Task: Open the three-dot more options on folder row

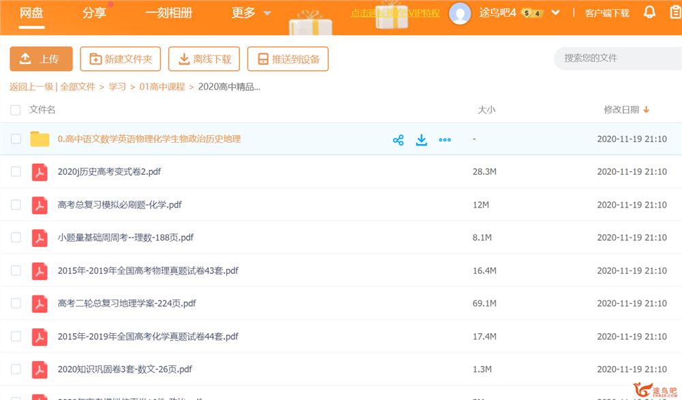Action: coord(445,140)
